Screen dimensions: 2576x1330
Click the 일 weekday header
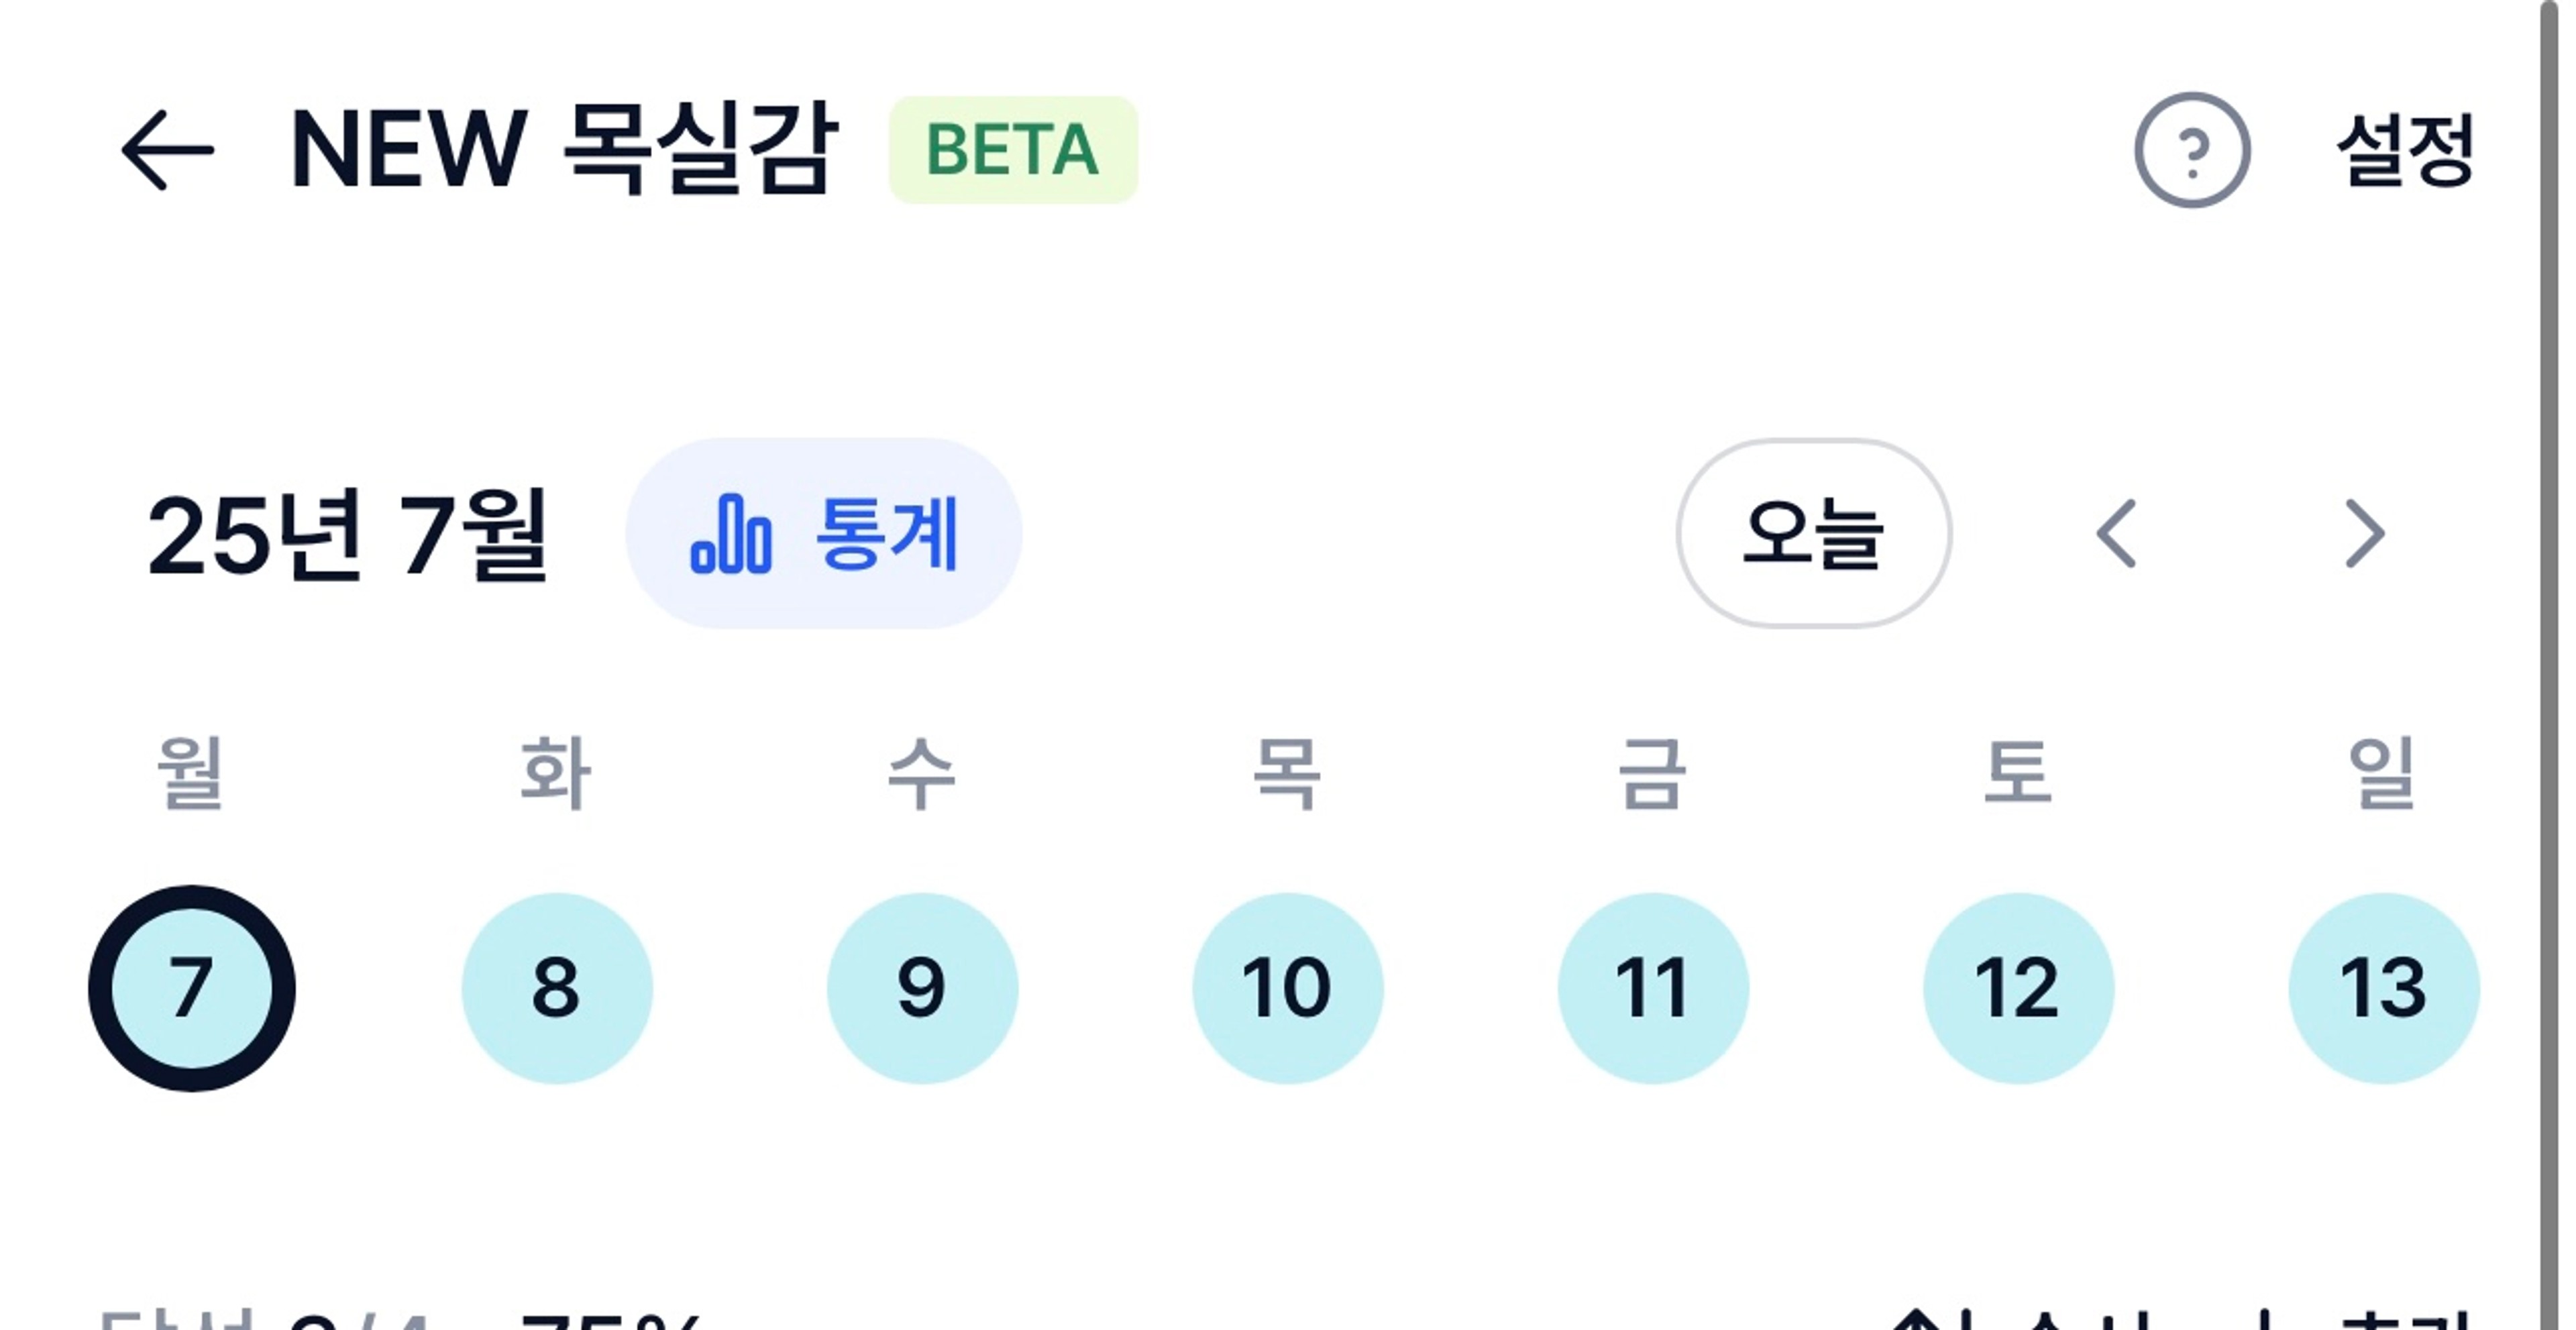click(2383, 772)
